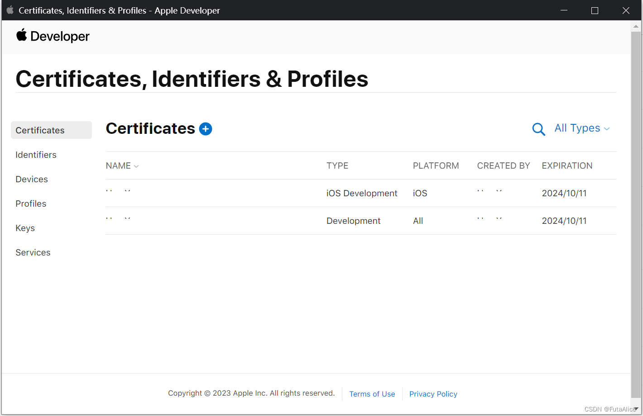The width and height of the screenshot is (643, 416).
Task: Add a new certificate with the plus icon
Action: [x=206, y=129]
